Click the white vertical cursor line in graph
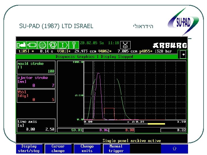The width and height of the screenshot is (207, 155). [93, 90]
